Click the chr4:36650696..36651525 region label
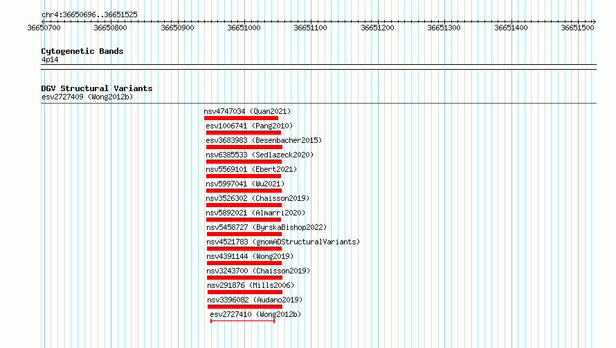This screenshot has width=616, height=348. tap(89, 14)
